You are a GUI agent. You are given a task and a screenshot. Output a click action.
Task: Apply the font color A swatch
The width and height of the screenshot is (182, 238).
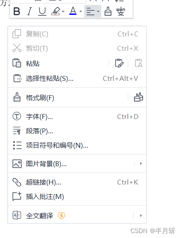click(73, 11)
